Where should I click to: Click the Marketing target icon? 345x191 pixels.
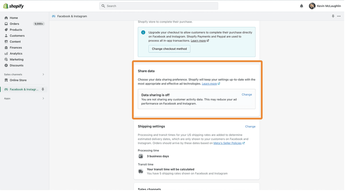click(6, 60)
